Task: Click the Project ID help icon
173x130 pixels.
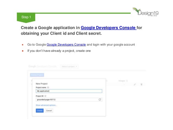Action: pyautogui.click(x=45, y=96)
